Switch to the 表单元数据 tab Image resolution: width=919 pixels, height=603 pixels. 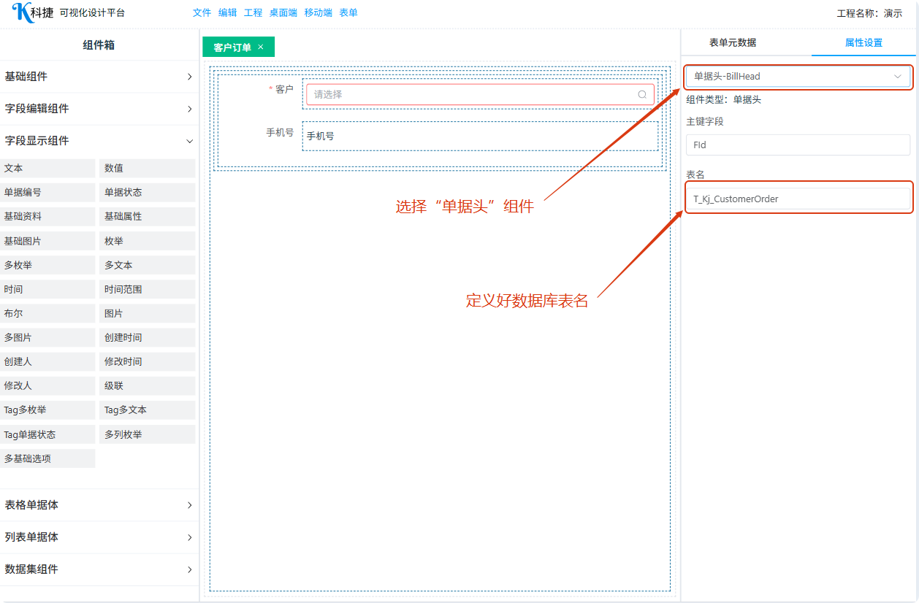[733, 42]
